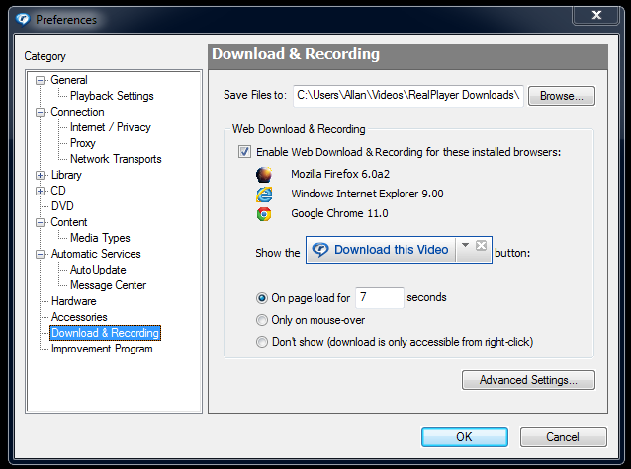The height and width of the screenshot is (469, 631).
Task: Select the DVD category
Action: coord(62,206)
